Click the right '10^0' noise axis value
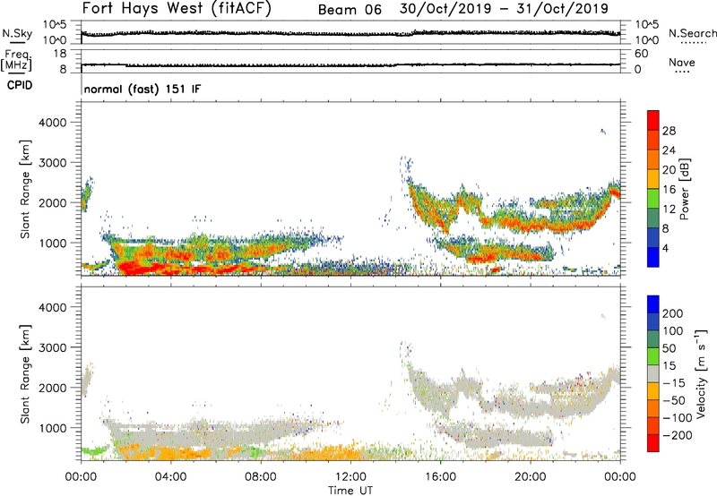 (x=646, y=40)
